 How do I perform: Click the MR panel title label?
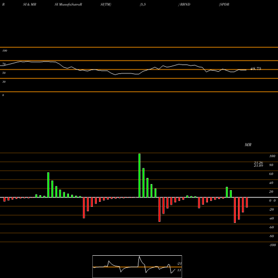point(248,145)
